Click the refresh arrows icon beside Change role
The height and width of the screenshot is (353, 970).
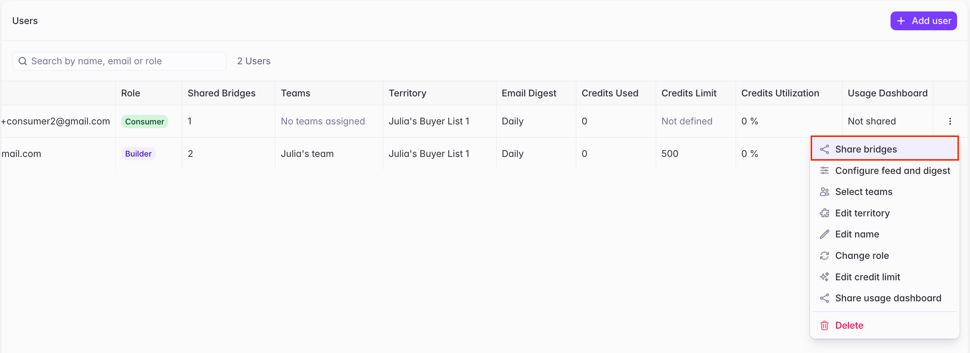(824, 256)
